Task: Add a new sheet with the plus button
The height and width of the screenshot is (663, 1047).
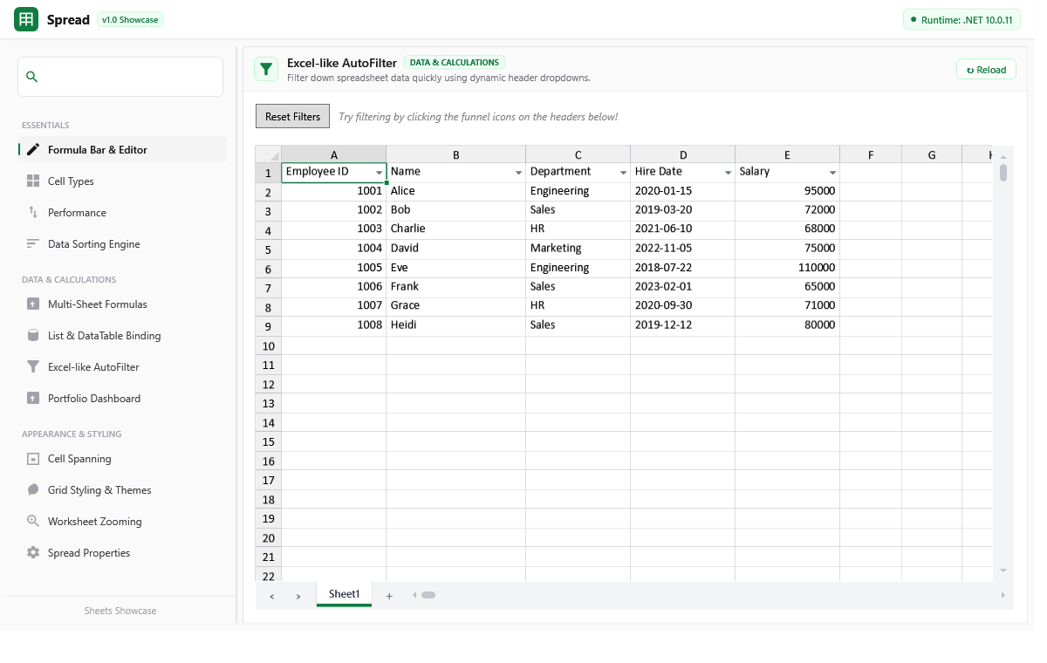Action: 389,596
